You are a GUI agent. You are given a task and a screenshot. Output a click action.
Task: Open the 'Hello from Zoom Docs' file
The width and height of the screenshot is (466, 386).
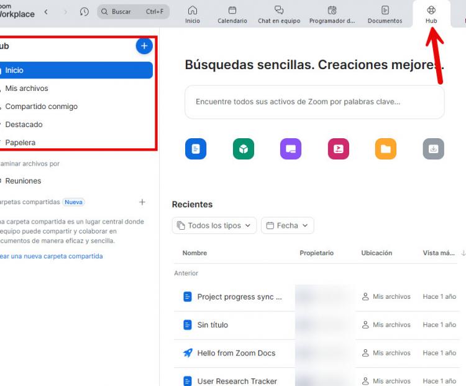click(236, 353)
